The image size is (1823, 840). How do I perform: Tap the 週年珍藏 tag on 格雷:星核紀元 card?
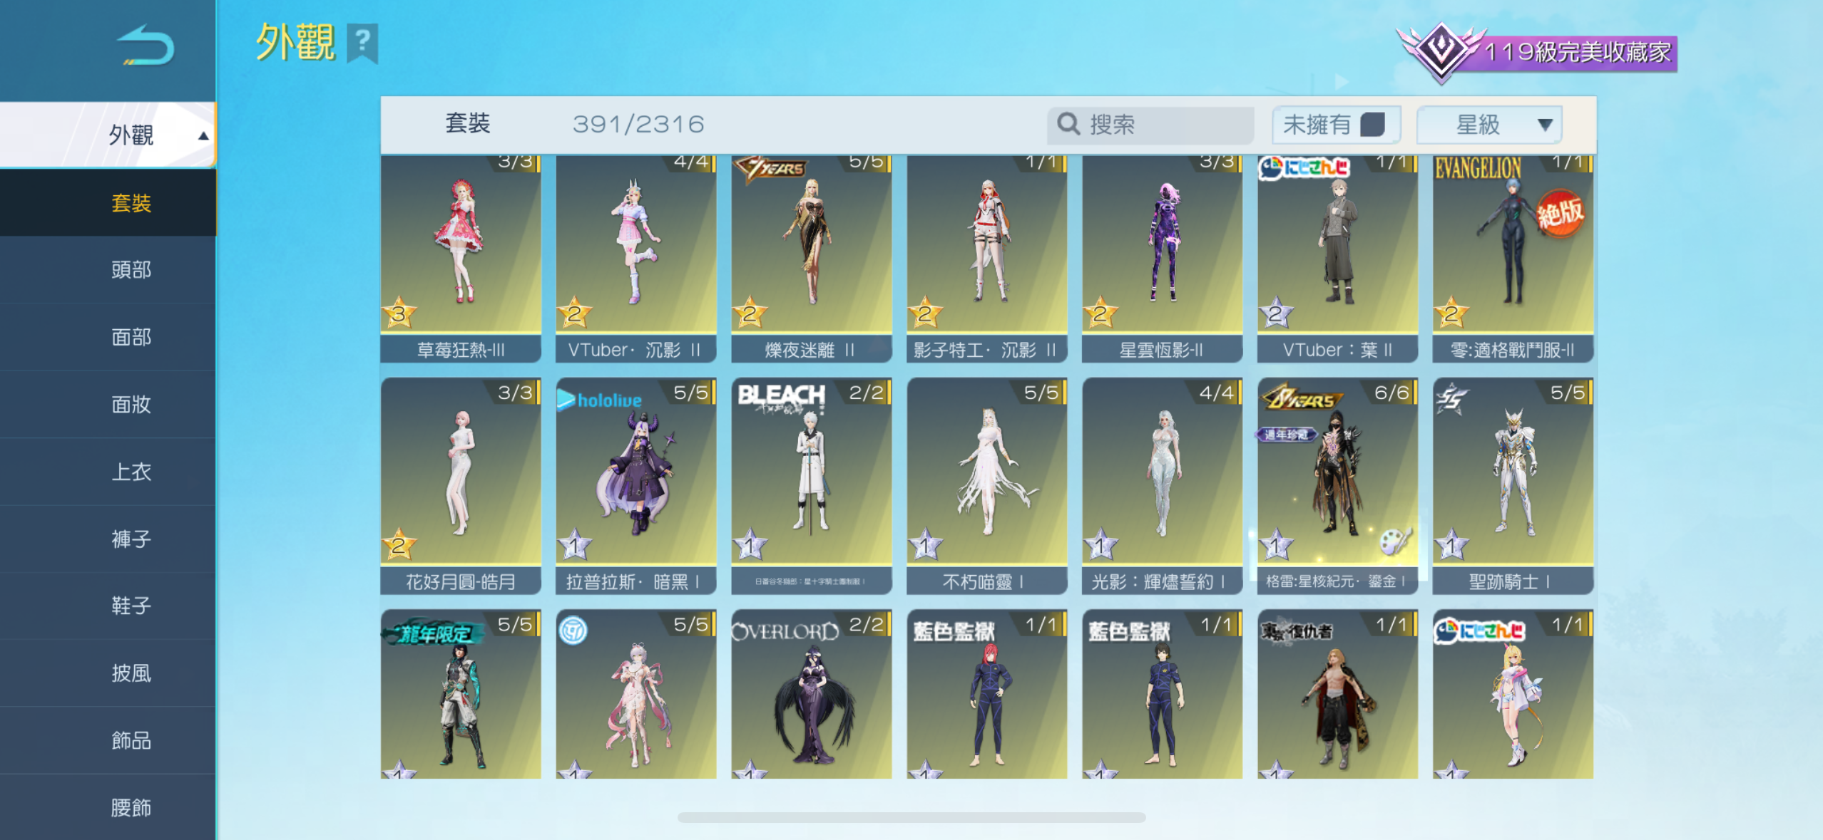pyautogui.click(x=1285, y=434)
